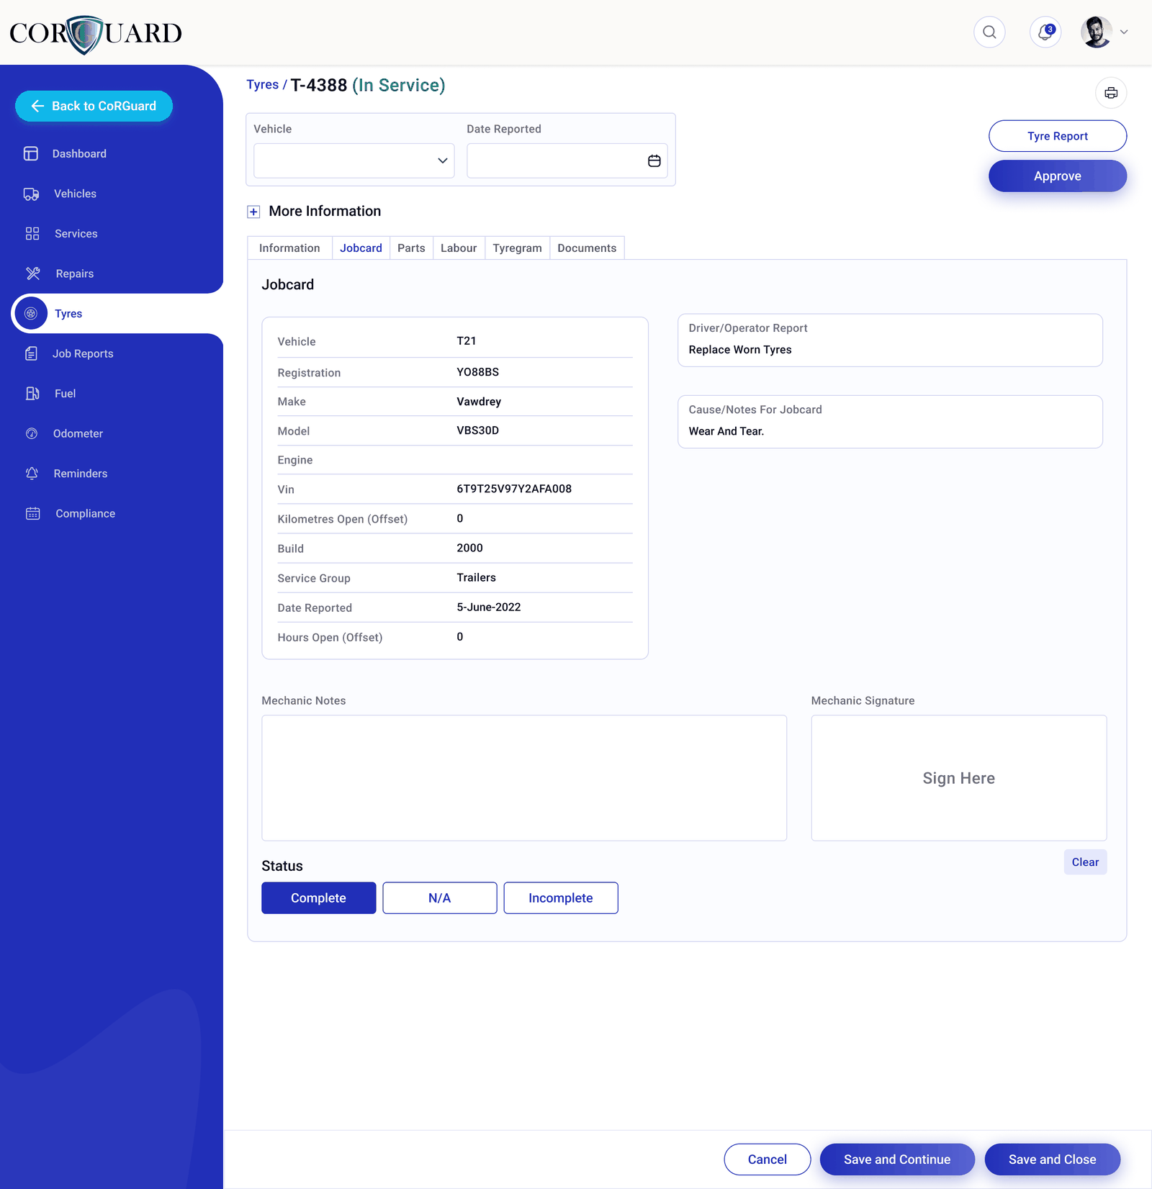Set status to Complete
The image size is (1152, 1189).
click(319, 898)
